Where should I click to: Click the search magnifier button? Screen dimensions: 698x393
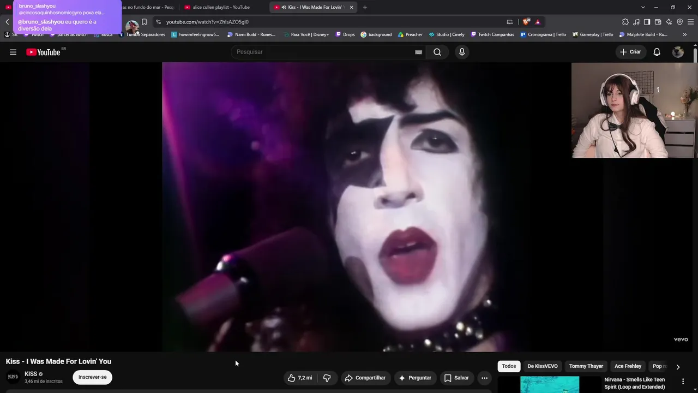click(437, 52)
